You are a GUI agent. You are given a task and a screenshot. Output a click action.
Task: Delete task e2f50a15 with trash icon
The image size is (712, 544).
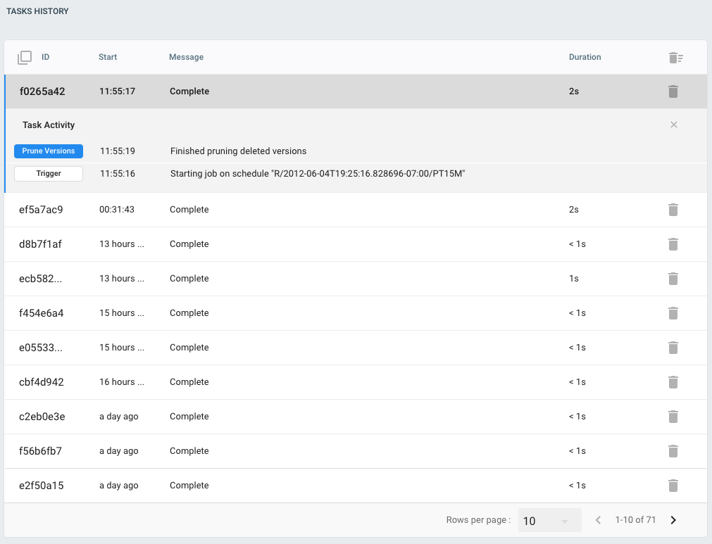(x=673, y=486)
